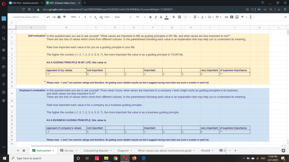The width and height of the screenshot is (289, 162).
Task: Open the Arial font dropdown
Action: tap(123, 17)
